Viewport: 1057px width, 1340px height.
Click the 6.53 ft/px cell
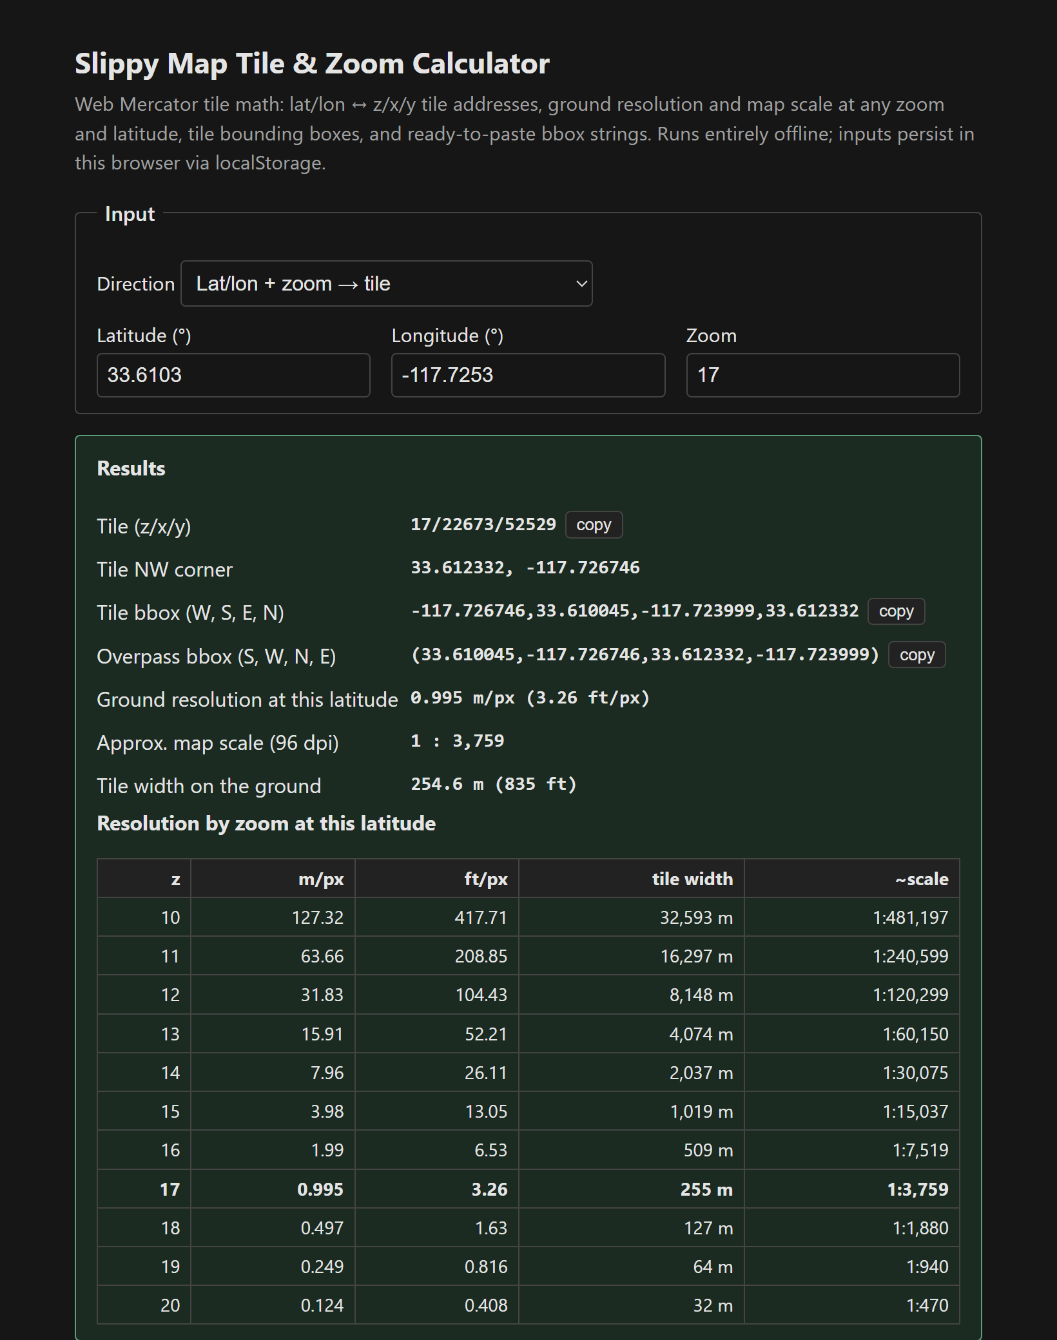point(437,1150)
